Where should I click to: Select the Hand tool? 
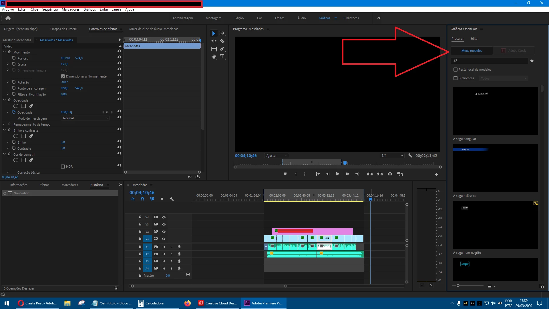tap(214, 57)
